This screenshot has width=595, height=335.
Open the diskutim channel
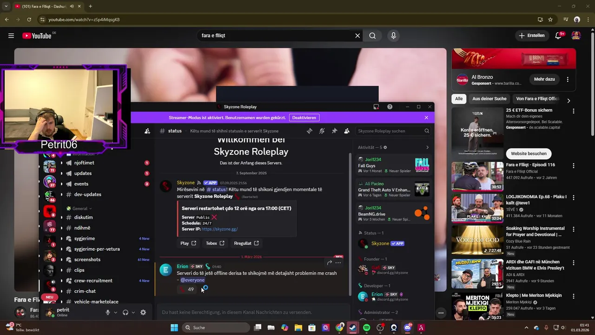click(107, 217)
